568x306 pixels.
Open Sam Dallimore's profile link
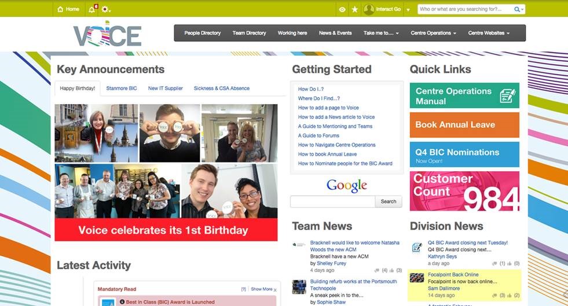[x=444, y=288]
